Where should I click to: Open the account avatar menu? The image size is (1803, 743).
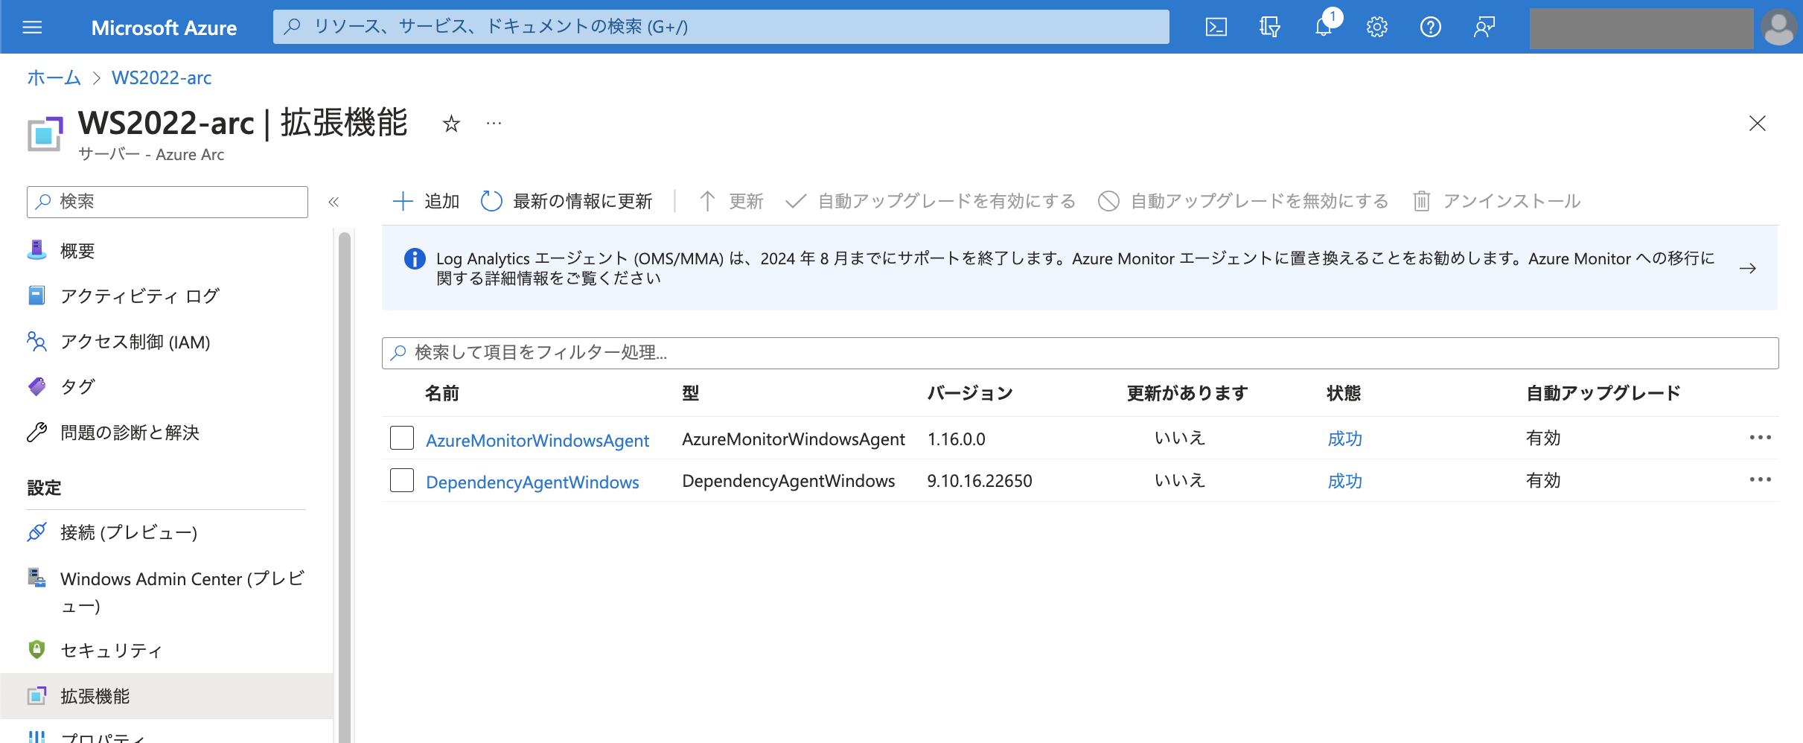(x=1779, y=28)
